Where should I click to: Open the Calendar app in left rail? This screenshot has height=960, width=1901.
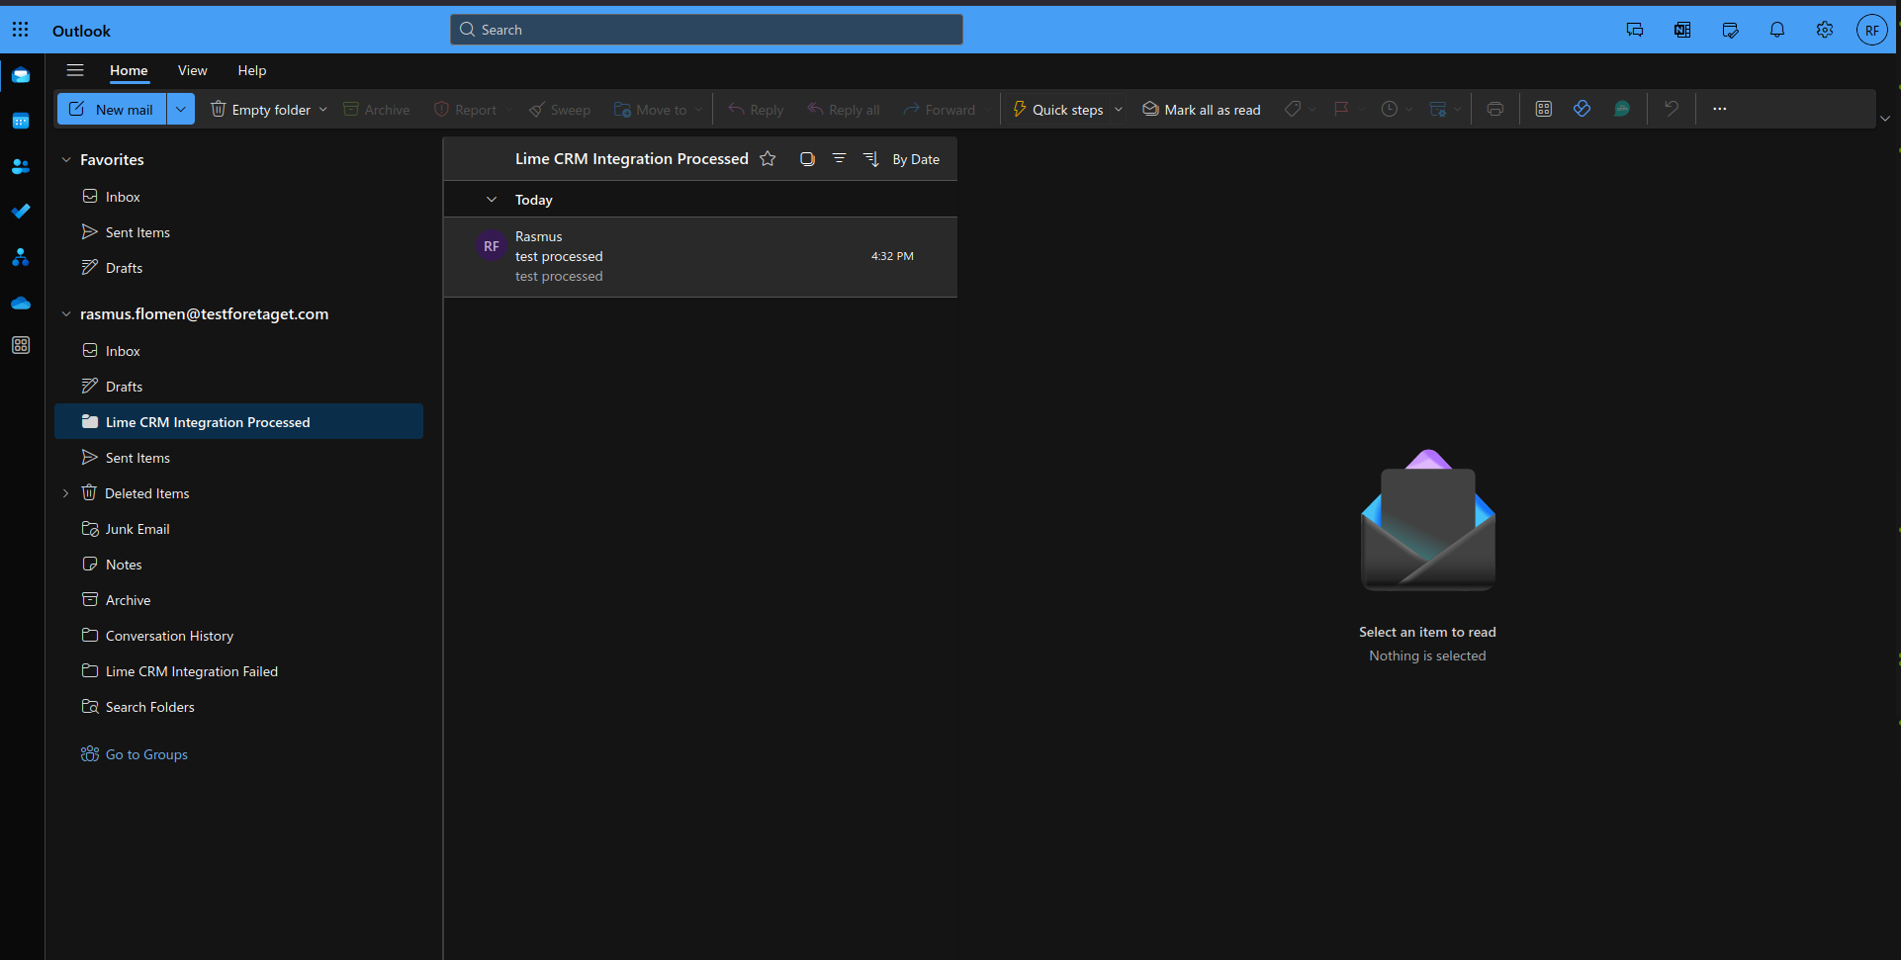click(21, 121)
